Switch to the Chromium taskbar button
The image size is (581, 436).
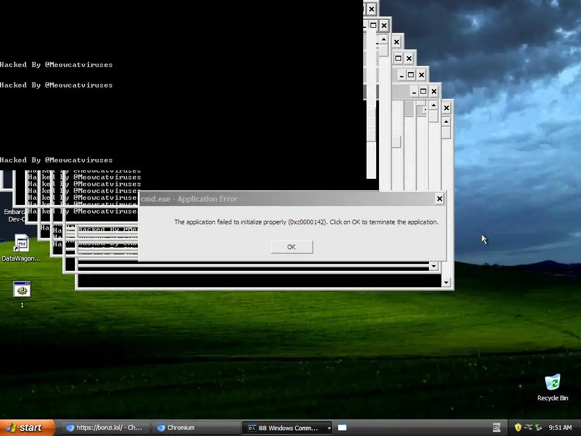click(195, 427)
